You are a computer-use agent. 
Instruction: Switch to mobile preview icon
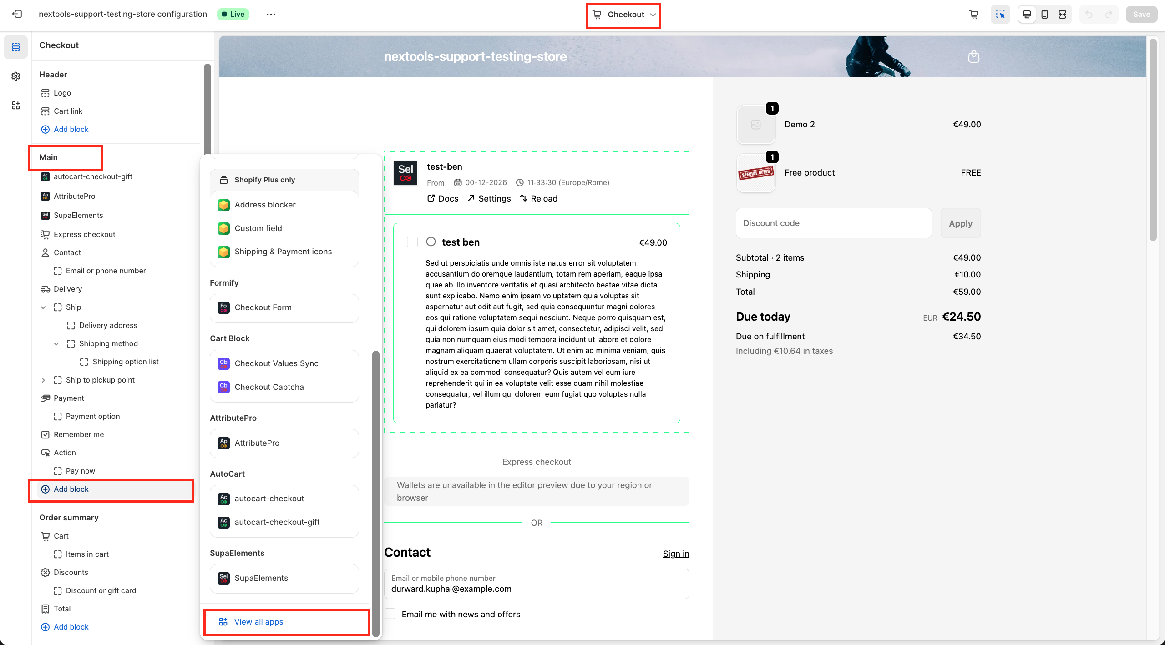click(1044, 14)
